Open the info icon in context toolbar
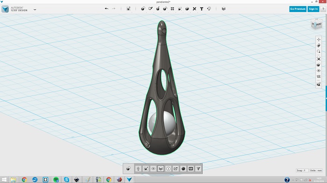Viewport: 327px width, 183px height. 168,169
